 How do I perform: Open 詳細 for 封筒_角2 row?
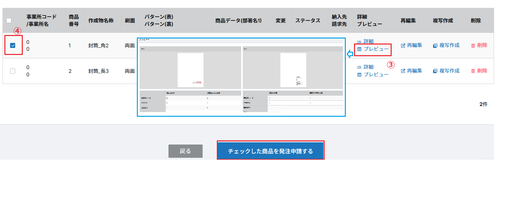coord(365,41)
